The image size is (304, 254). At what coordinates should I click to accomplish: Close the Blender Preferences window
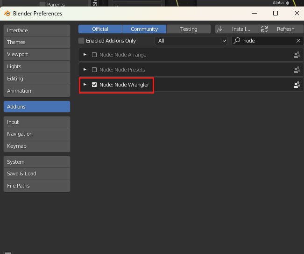(297, 13)
